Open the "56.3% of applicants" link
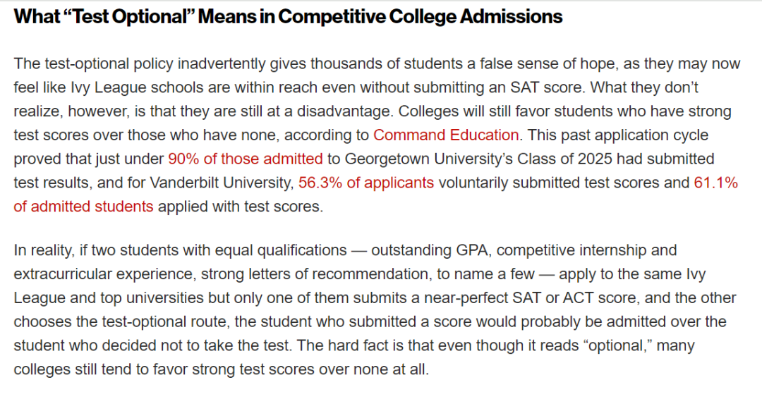The image size is (762, 399). [x=366, y=183]
